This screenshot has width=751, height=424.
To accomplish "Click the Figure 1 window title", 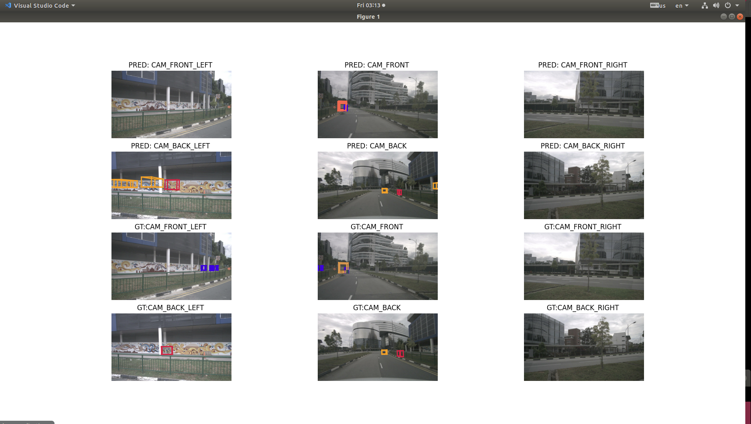I will tap(368, 17).
